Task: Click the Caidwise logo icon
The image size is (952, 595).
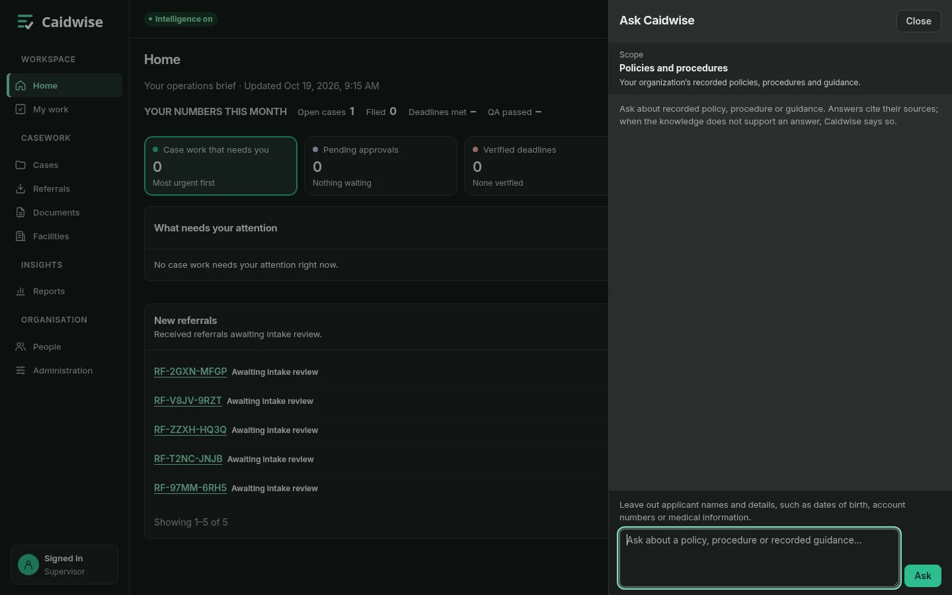Action: coord(25,22)
